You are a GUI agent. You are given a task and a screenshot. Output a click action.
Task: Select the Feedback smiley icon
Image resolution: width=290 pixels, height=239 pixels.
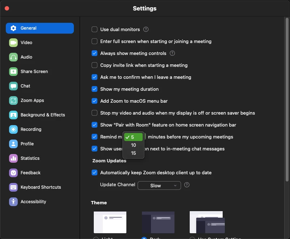(13, 173)
